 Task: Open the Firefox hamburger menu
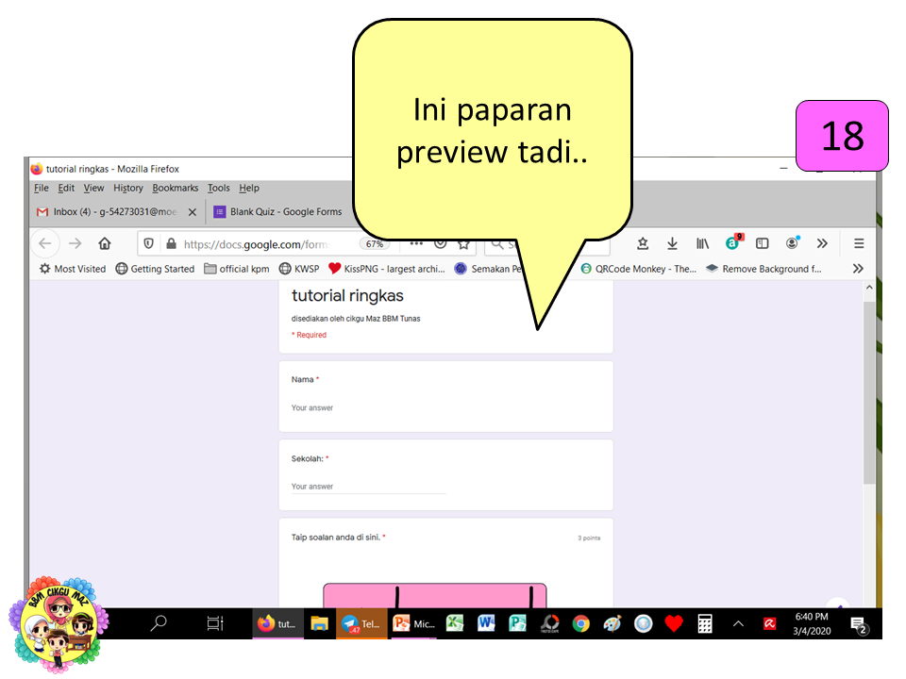tap(859, 243)
